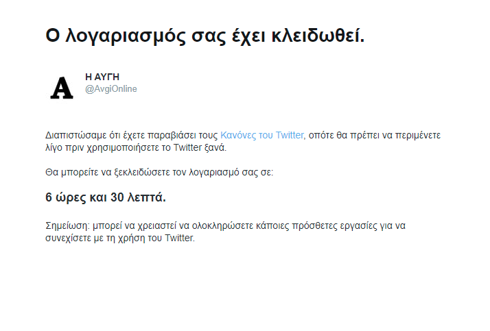Click the Η ΑΥΓΗ display name

pyautogui.click(x=102, y=77)
